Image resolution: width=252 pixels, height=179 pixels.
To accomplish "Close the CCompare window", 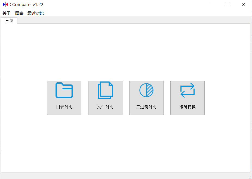I will 244,4.
